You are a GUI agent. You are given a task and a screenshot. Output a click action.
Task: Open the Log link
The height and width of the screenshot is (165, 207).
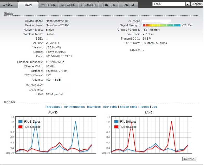154,107
